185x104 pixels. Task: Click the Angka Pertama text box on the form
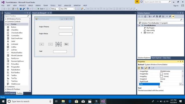(x=66, y=28)
